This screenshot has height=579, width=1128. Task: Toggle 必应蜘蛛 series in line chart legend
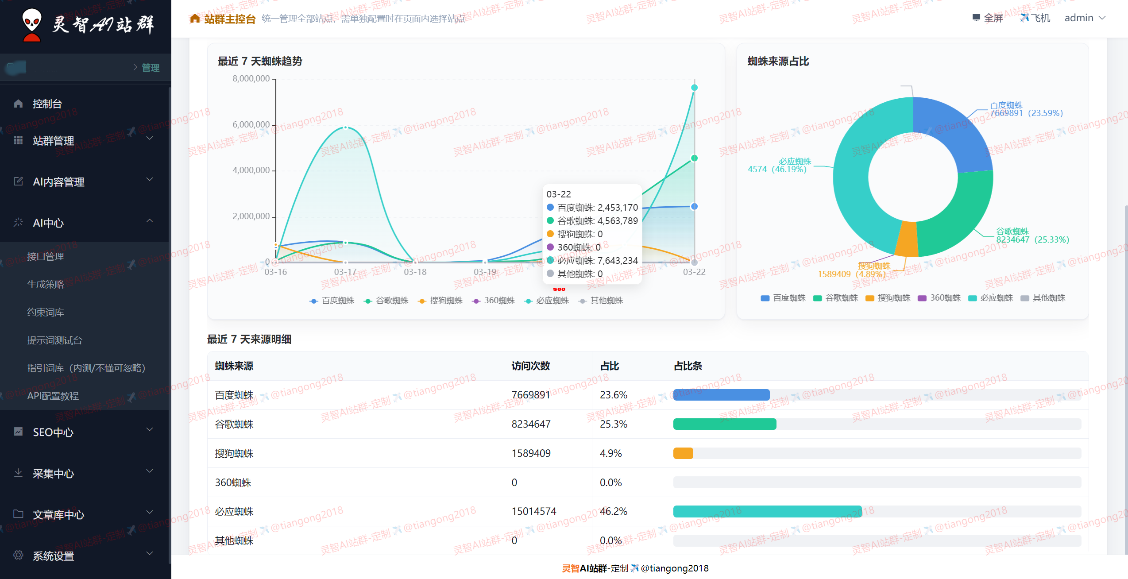[547, 301]
